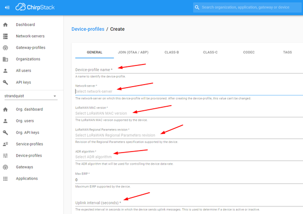Go to Org. users in sidebar
303x214 pixels.
[26, 121]
